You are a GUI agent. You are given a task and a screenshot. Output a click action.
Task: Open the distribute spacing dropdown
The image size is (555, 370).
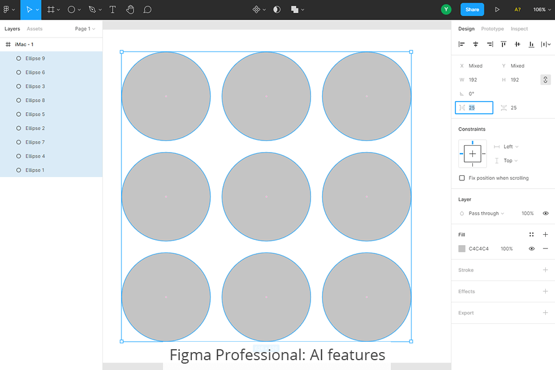pos(545,45)
